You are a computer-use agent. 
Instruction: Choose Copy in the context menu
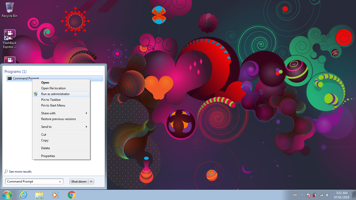click(x=61, y=140)
